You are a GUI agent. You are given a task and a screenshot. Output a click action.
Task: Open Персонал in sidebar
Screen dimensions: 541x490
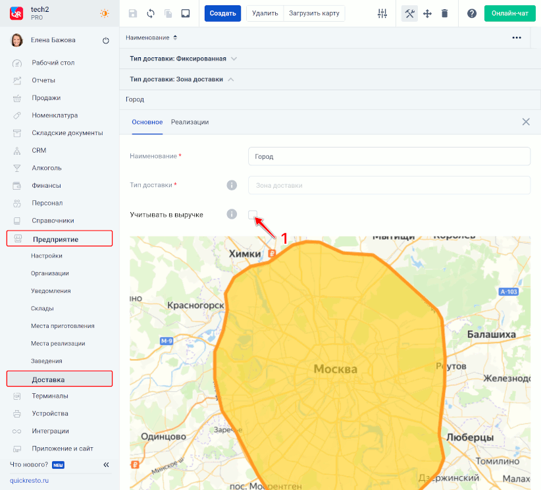47,203
